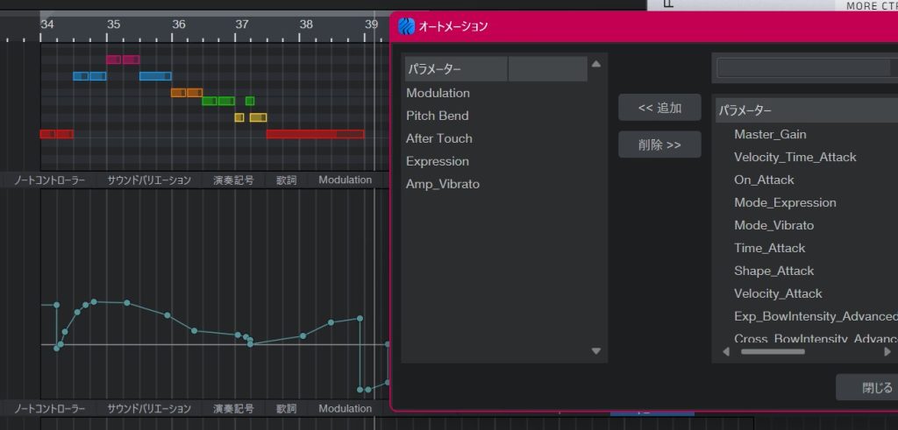This screenshot has width=898, height=430.
Task: Click the down arrow of the left parameter list
Action: 596,351
